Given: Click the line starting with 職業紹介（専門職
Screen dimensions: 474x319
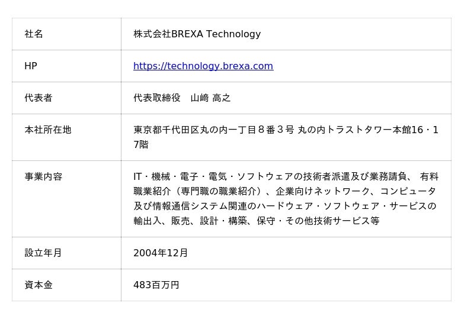Looking at the screenshot, I should 284,192.
